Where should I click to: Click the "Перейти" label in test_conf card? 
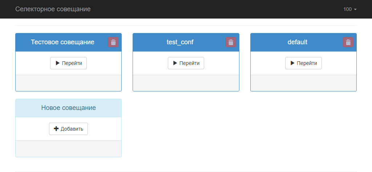click(189, 63)
